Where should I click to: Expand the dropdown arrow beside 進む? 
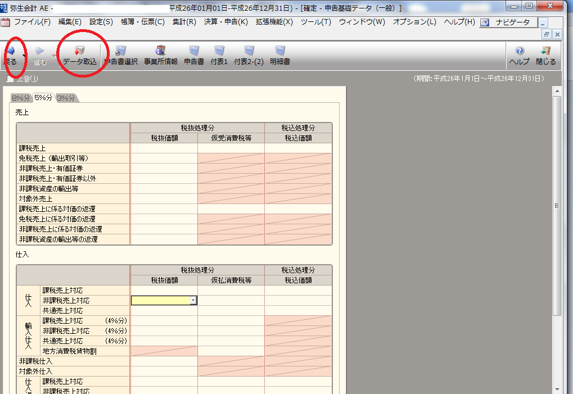(x=54, y=55)
